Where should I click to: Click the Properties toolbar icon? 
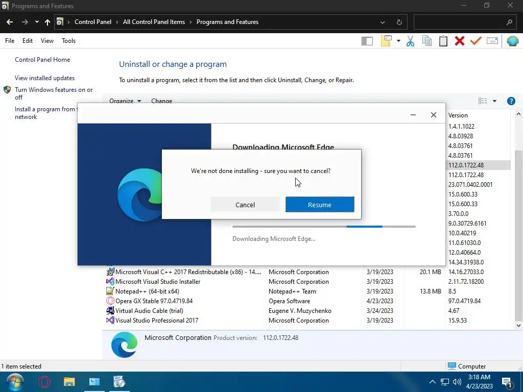[492, 41]
